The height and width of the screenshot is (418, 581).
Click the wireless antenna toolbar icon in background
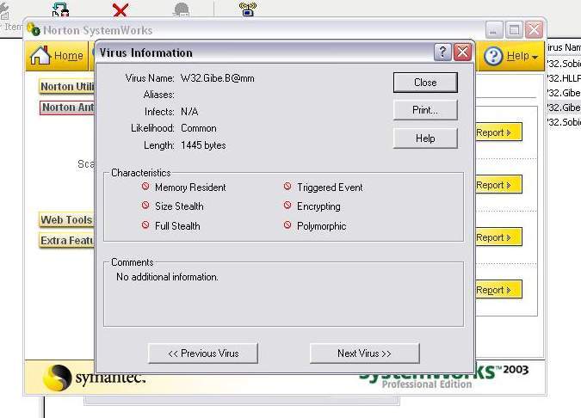248,9
